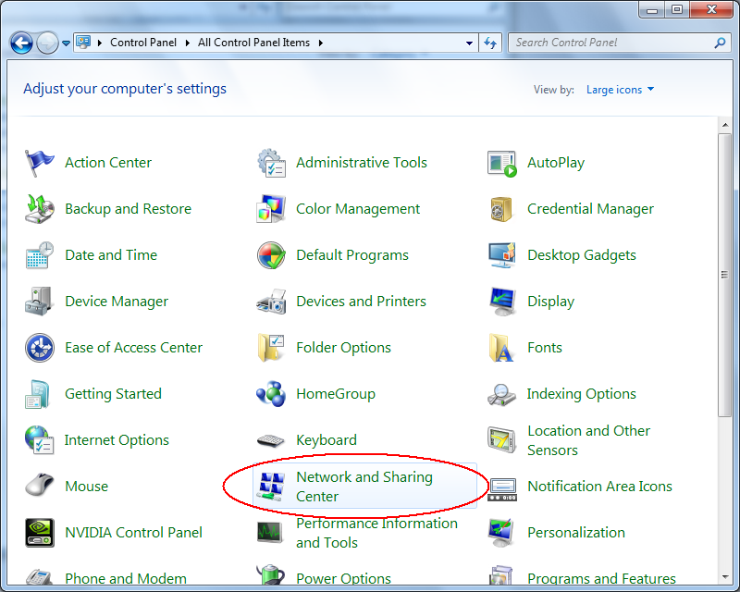
Task: Expand the arrow after All Control Panel Items
Action: coord(321,43)
